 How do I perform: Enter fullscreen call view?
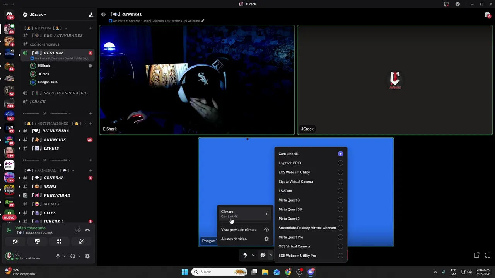[488, 255]
